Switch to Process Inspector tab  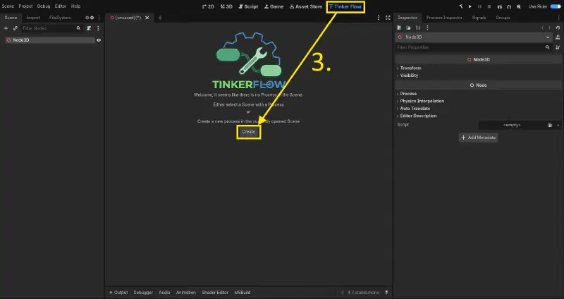click(444, 18)
